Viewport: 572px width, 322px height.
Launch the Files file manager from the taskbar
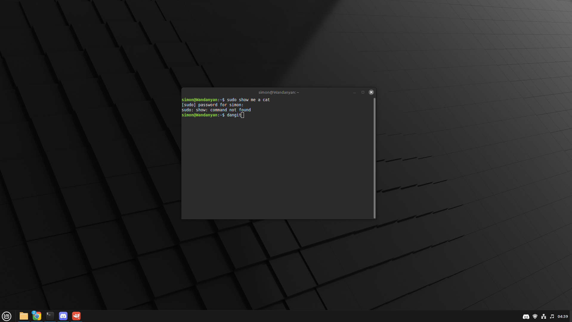(24, 316)
